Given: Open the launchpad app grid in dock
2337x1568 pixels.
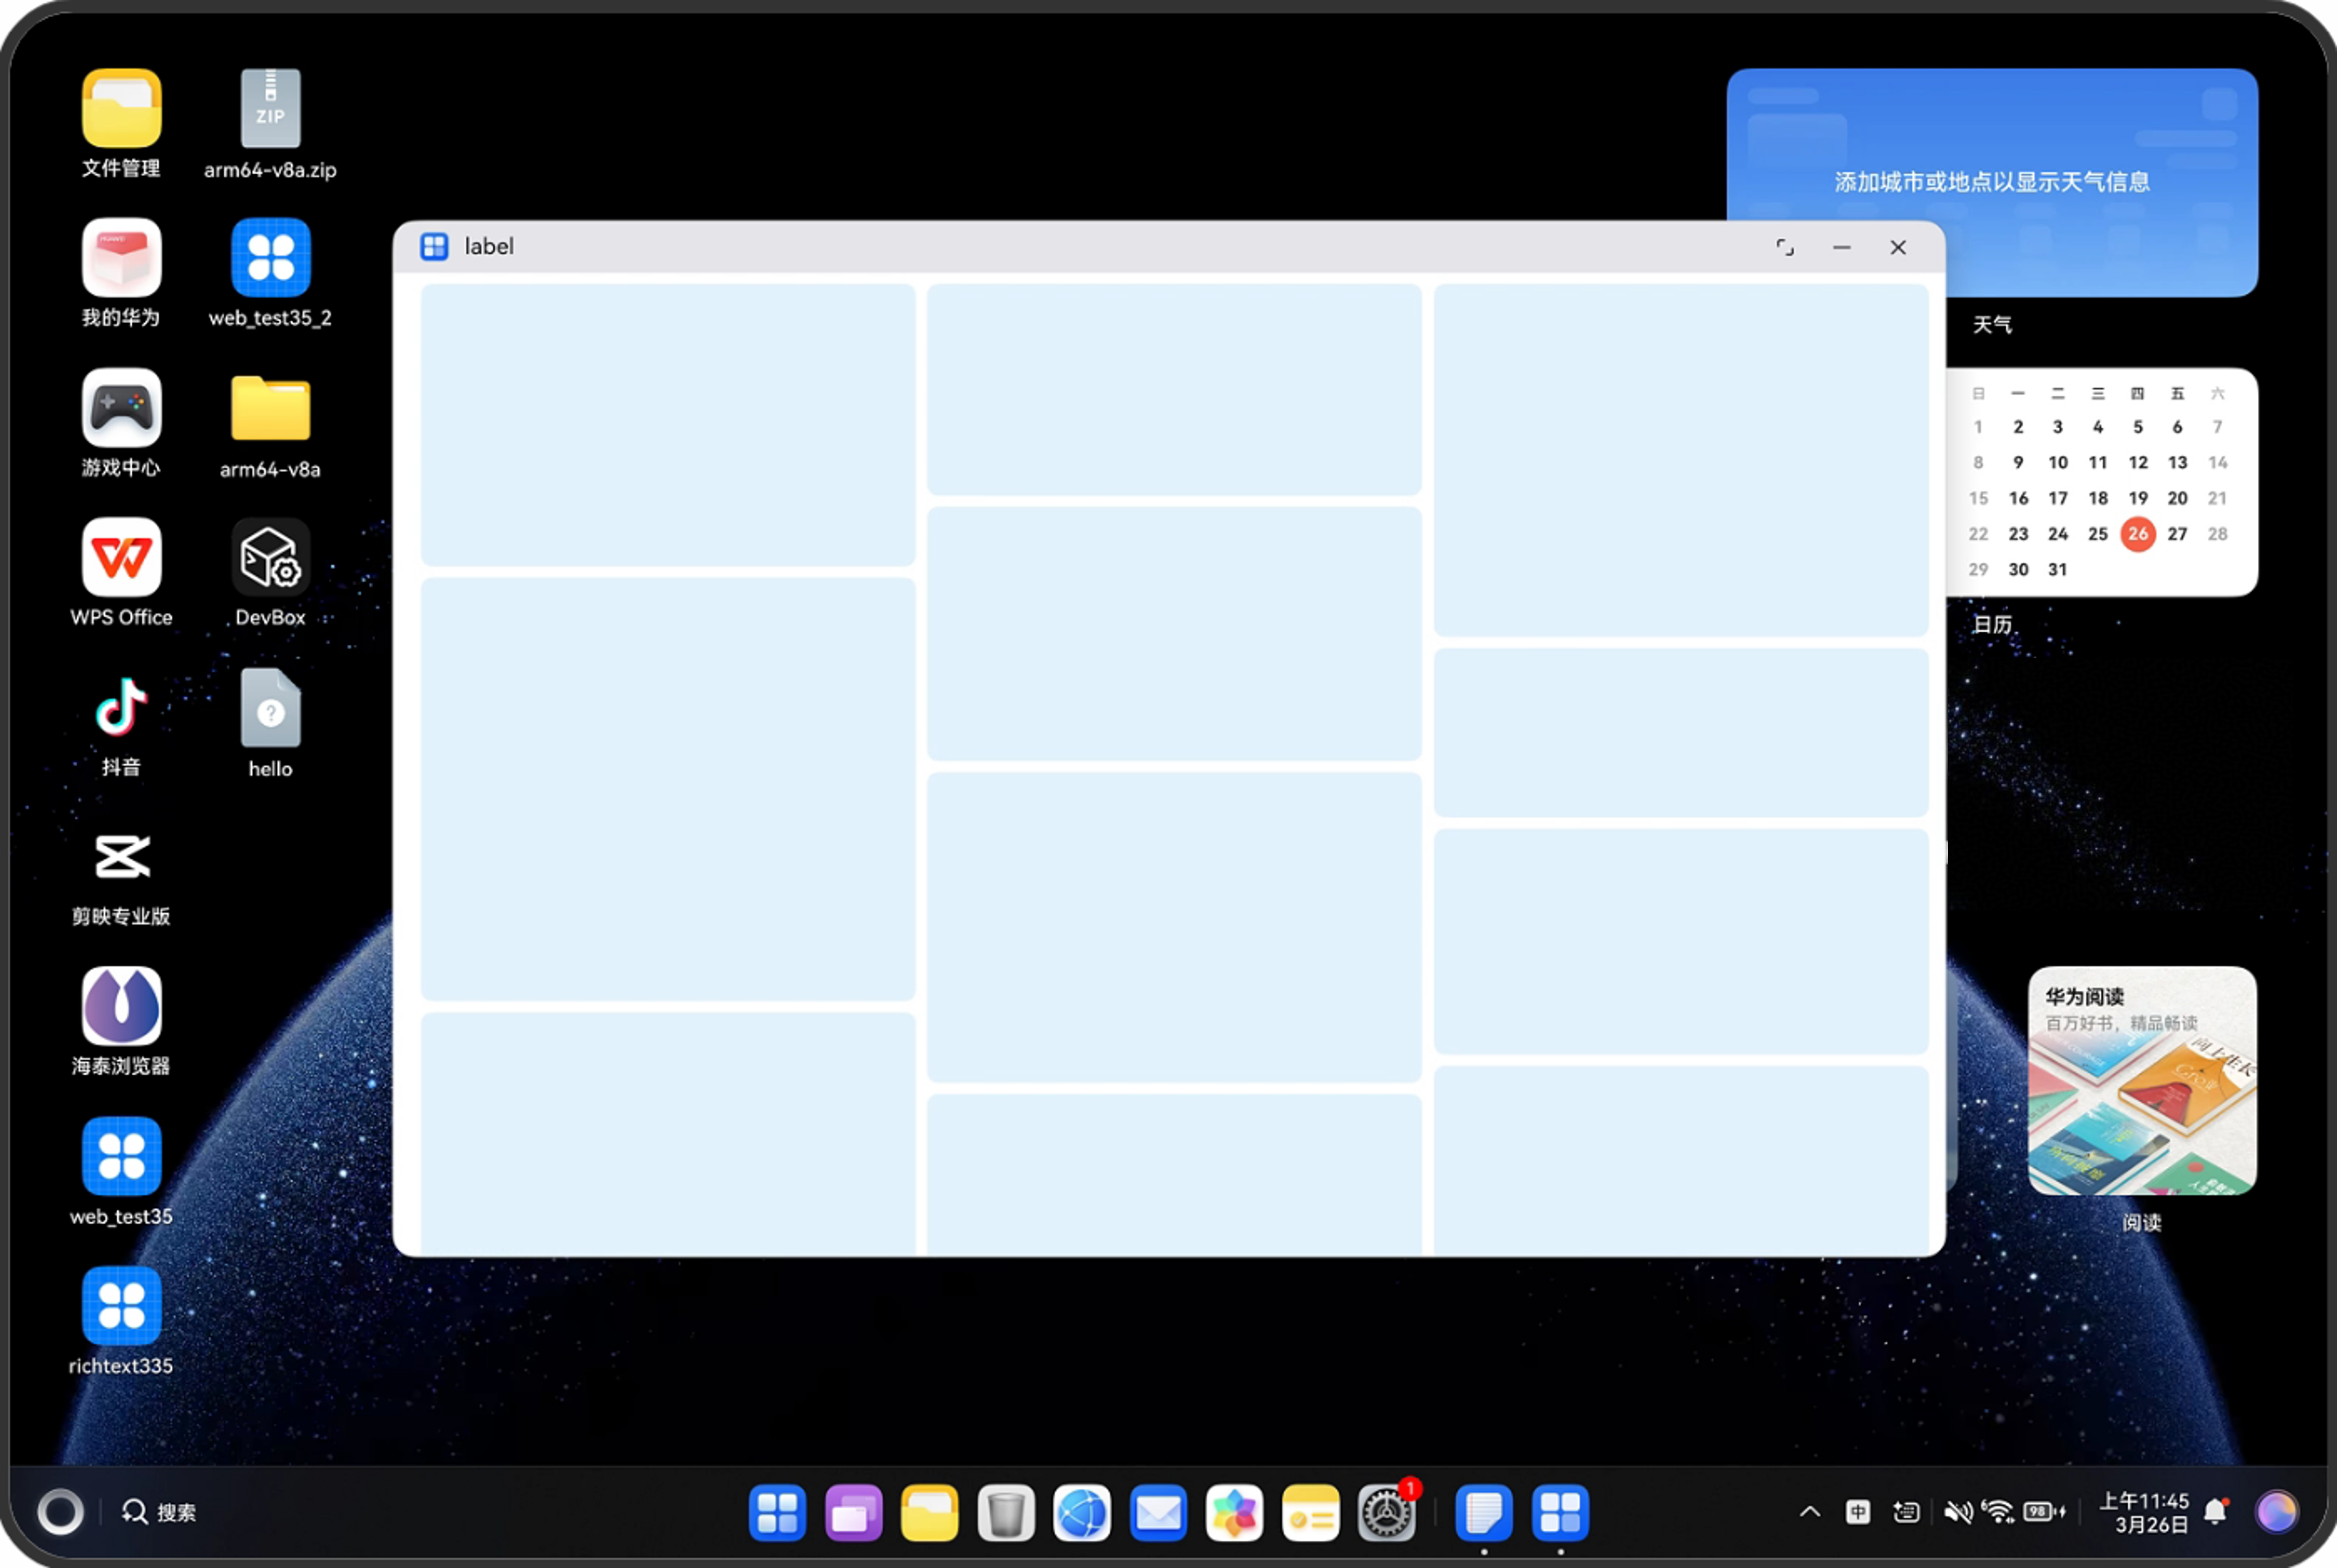Looking at the screenshot, I should pos(777,1512).
